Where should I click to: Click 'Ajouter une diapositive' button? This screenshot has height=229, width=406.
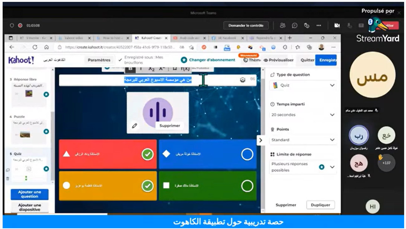click(29, 207)
